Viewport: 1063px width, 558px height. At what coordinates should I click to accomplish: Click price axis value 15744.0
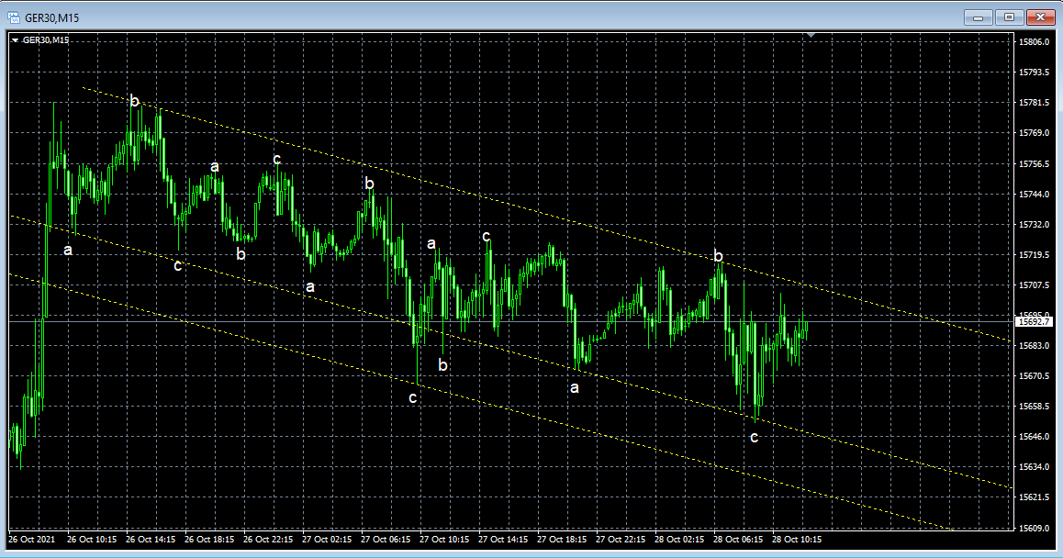click(x=1034, y=194)
